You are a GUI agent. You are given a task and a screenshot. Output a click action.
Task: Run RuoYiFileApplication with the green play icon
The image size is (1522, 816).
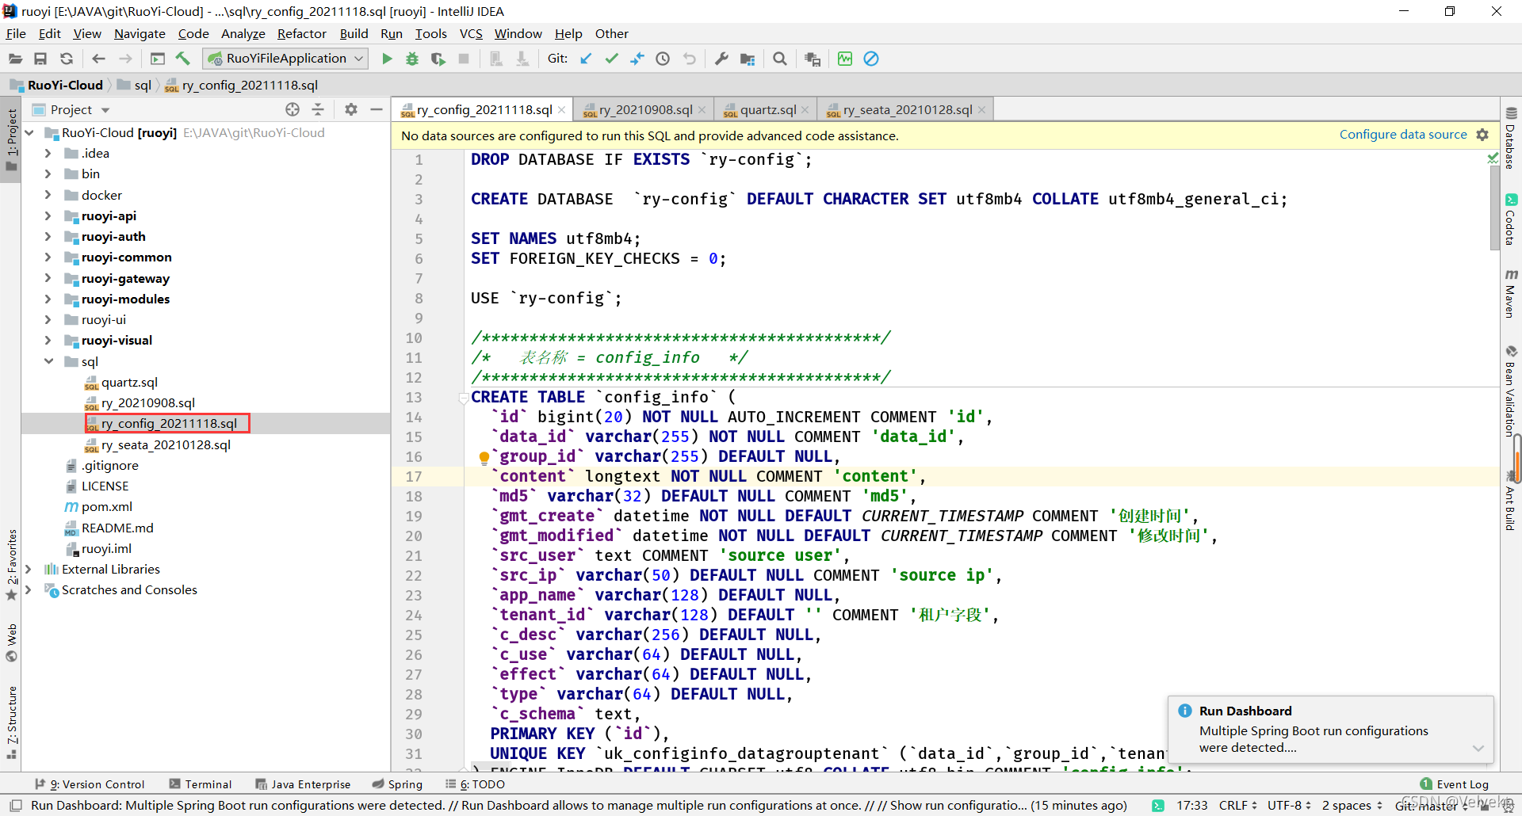point(387,59)
